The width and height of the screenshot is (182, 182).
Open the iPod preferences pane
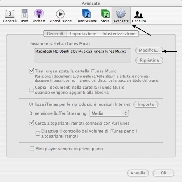(25, 16)
